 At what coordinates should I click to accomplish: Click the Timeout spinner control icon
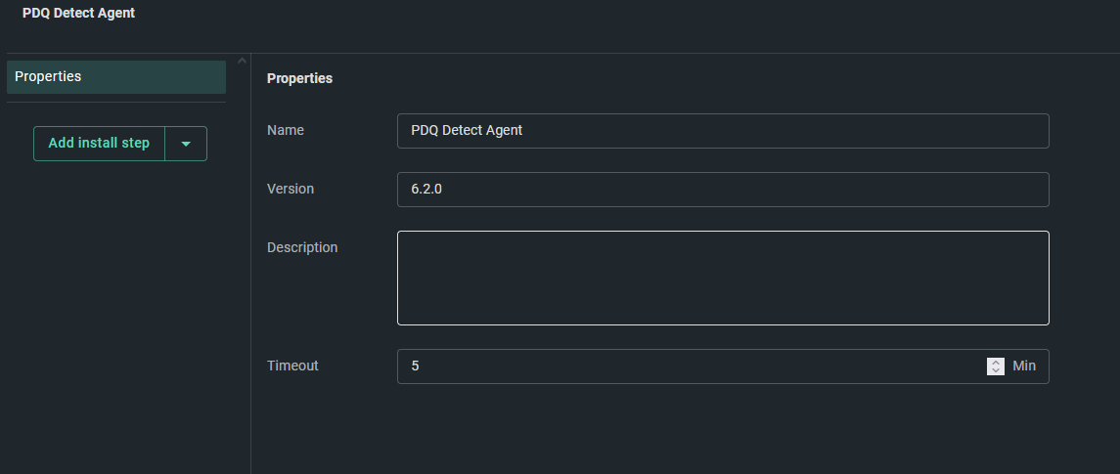996,366
